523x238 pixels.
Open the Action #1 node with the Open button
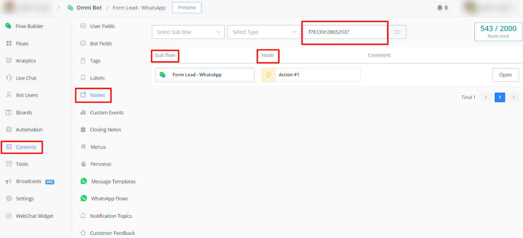pos(505,75)
